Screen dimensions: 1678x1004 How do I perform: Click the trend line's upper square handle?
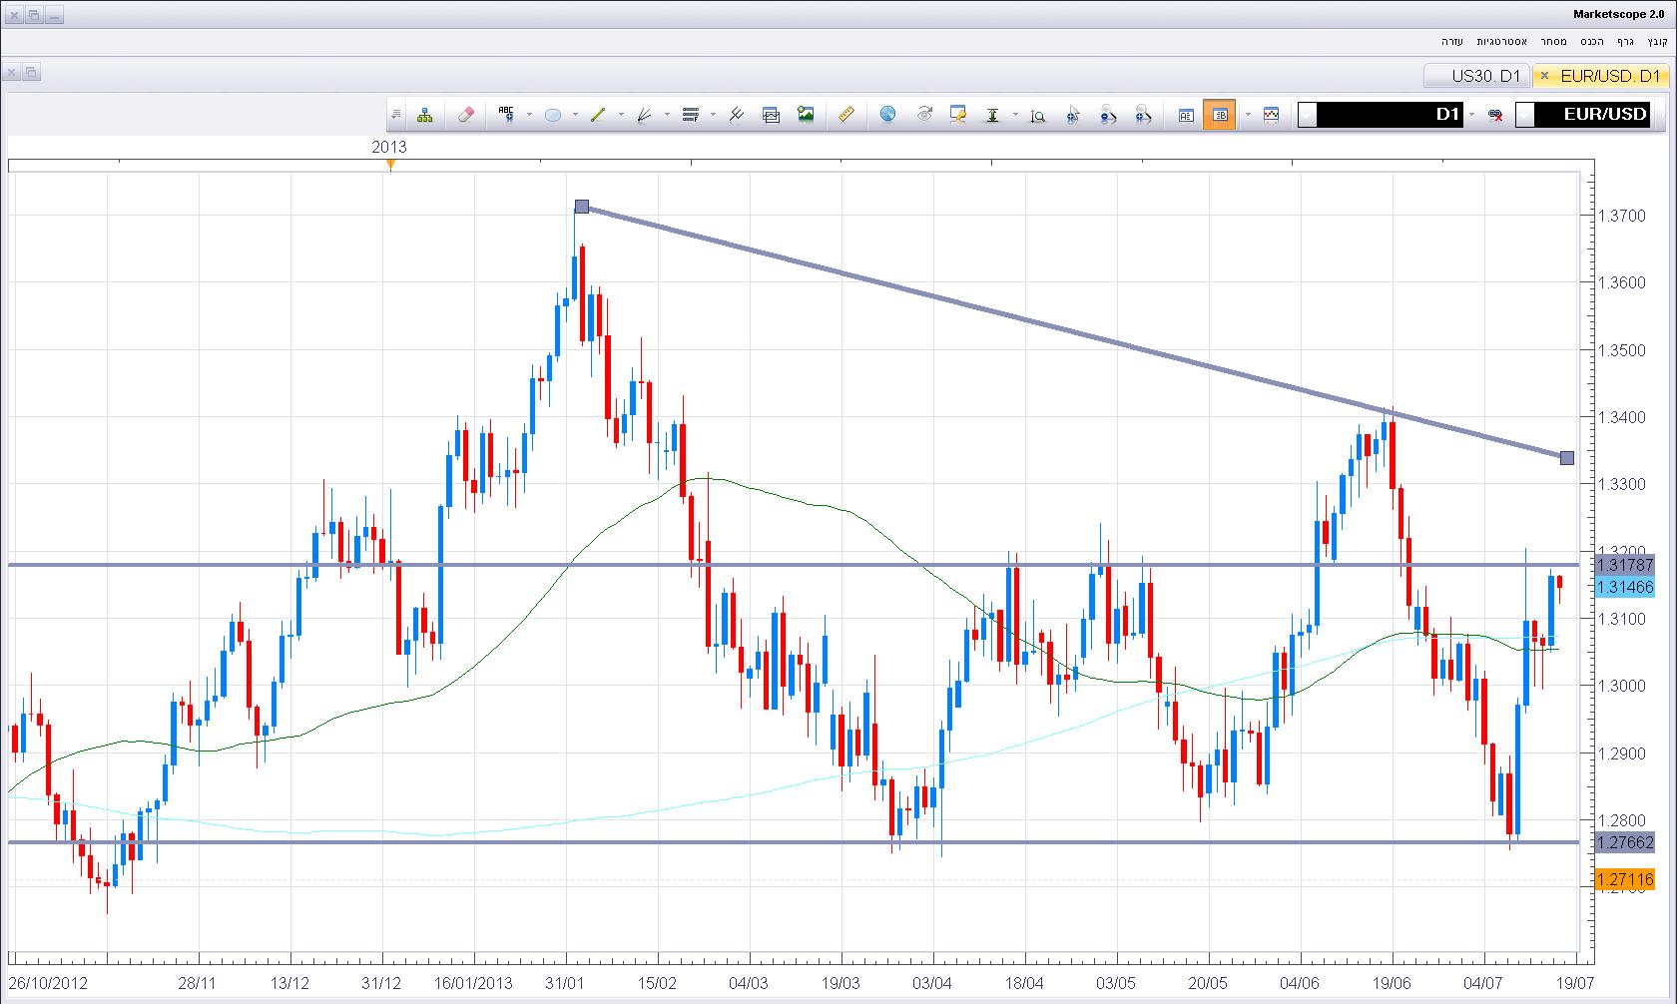pos(582,207)
